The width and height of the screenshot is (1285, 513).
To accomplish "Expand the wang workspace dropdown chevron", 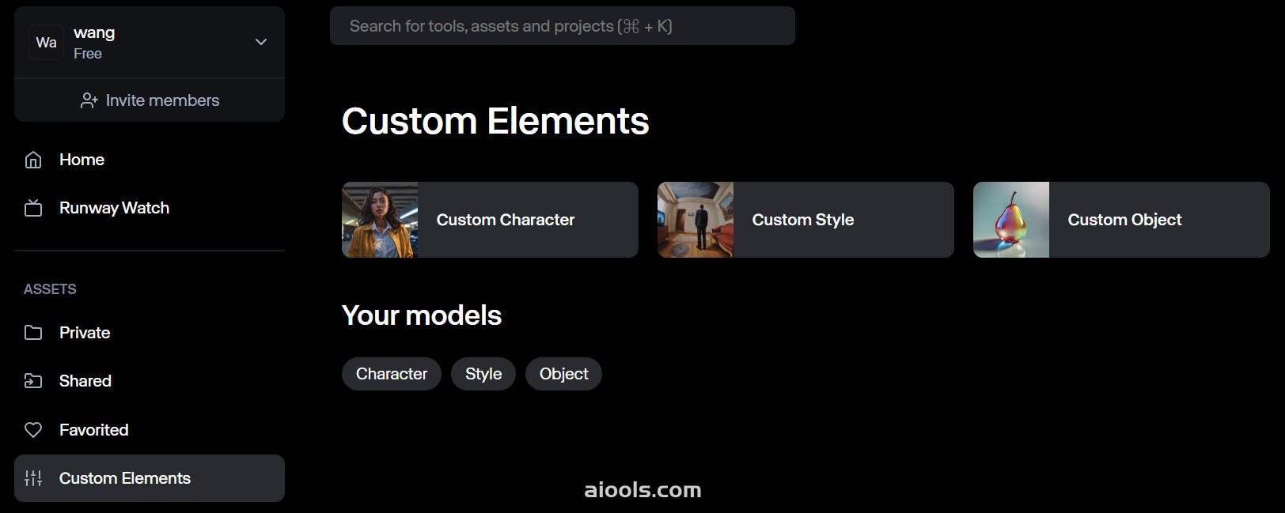I will (x=261, y=42).
